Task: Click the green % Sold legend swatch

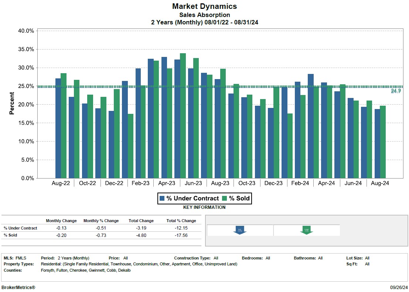Action: coord(224,198)
